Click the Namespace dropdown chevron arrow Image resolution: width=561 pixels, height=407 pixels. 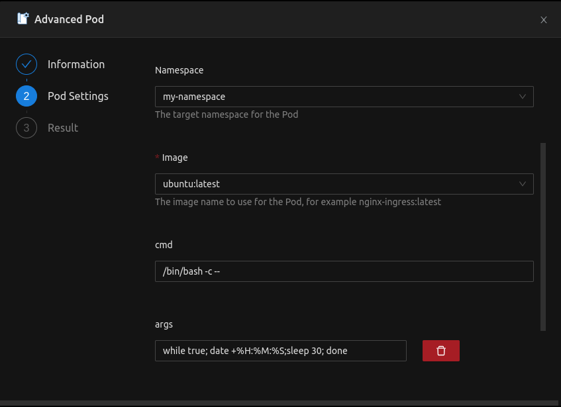pyautogui.click(x=523, y=97)
